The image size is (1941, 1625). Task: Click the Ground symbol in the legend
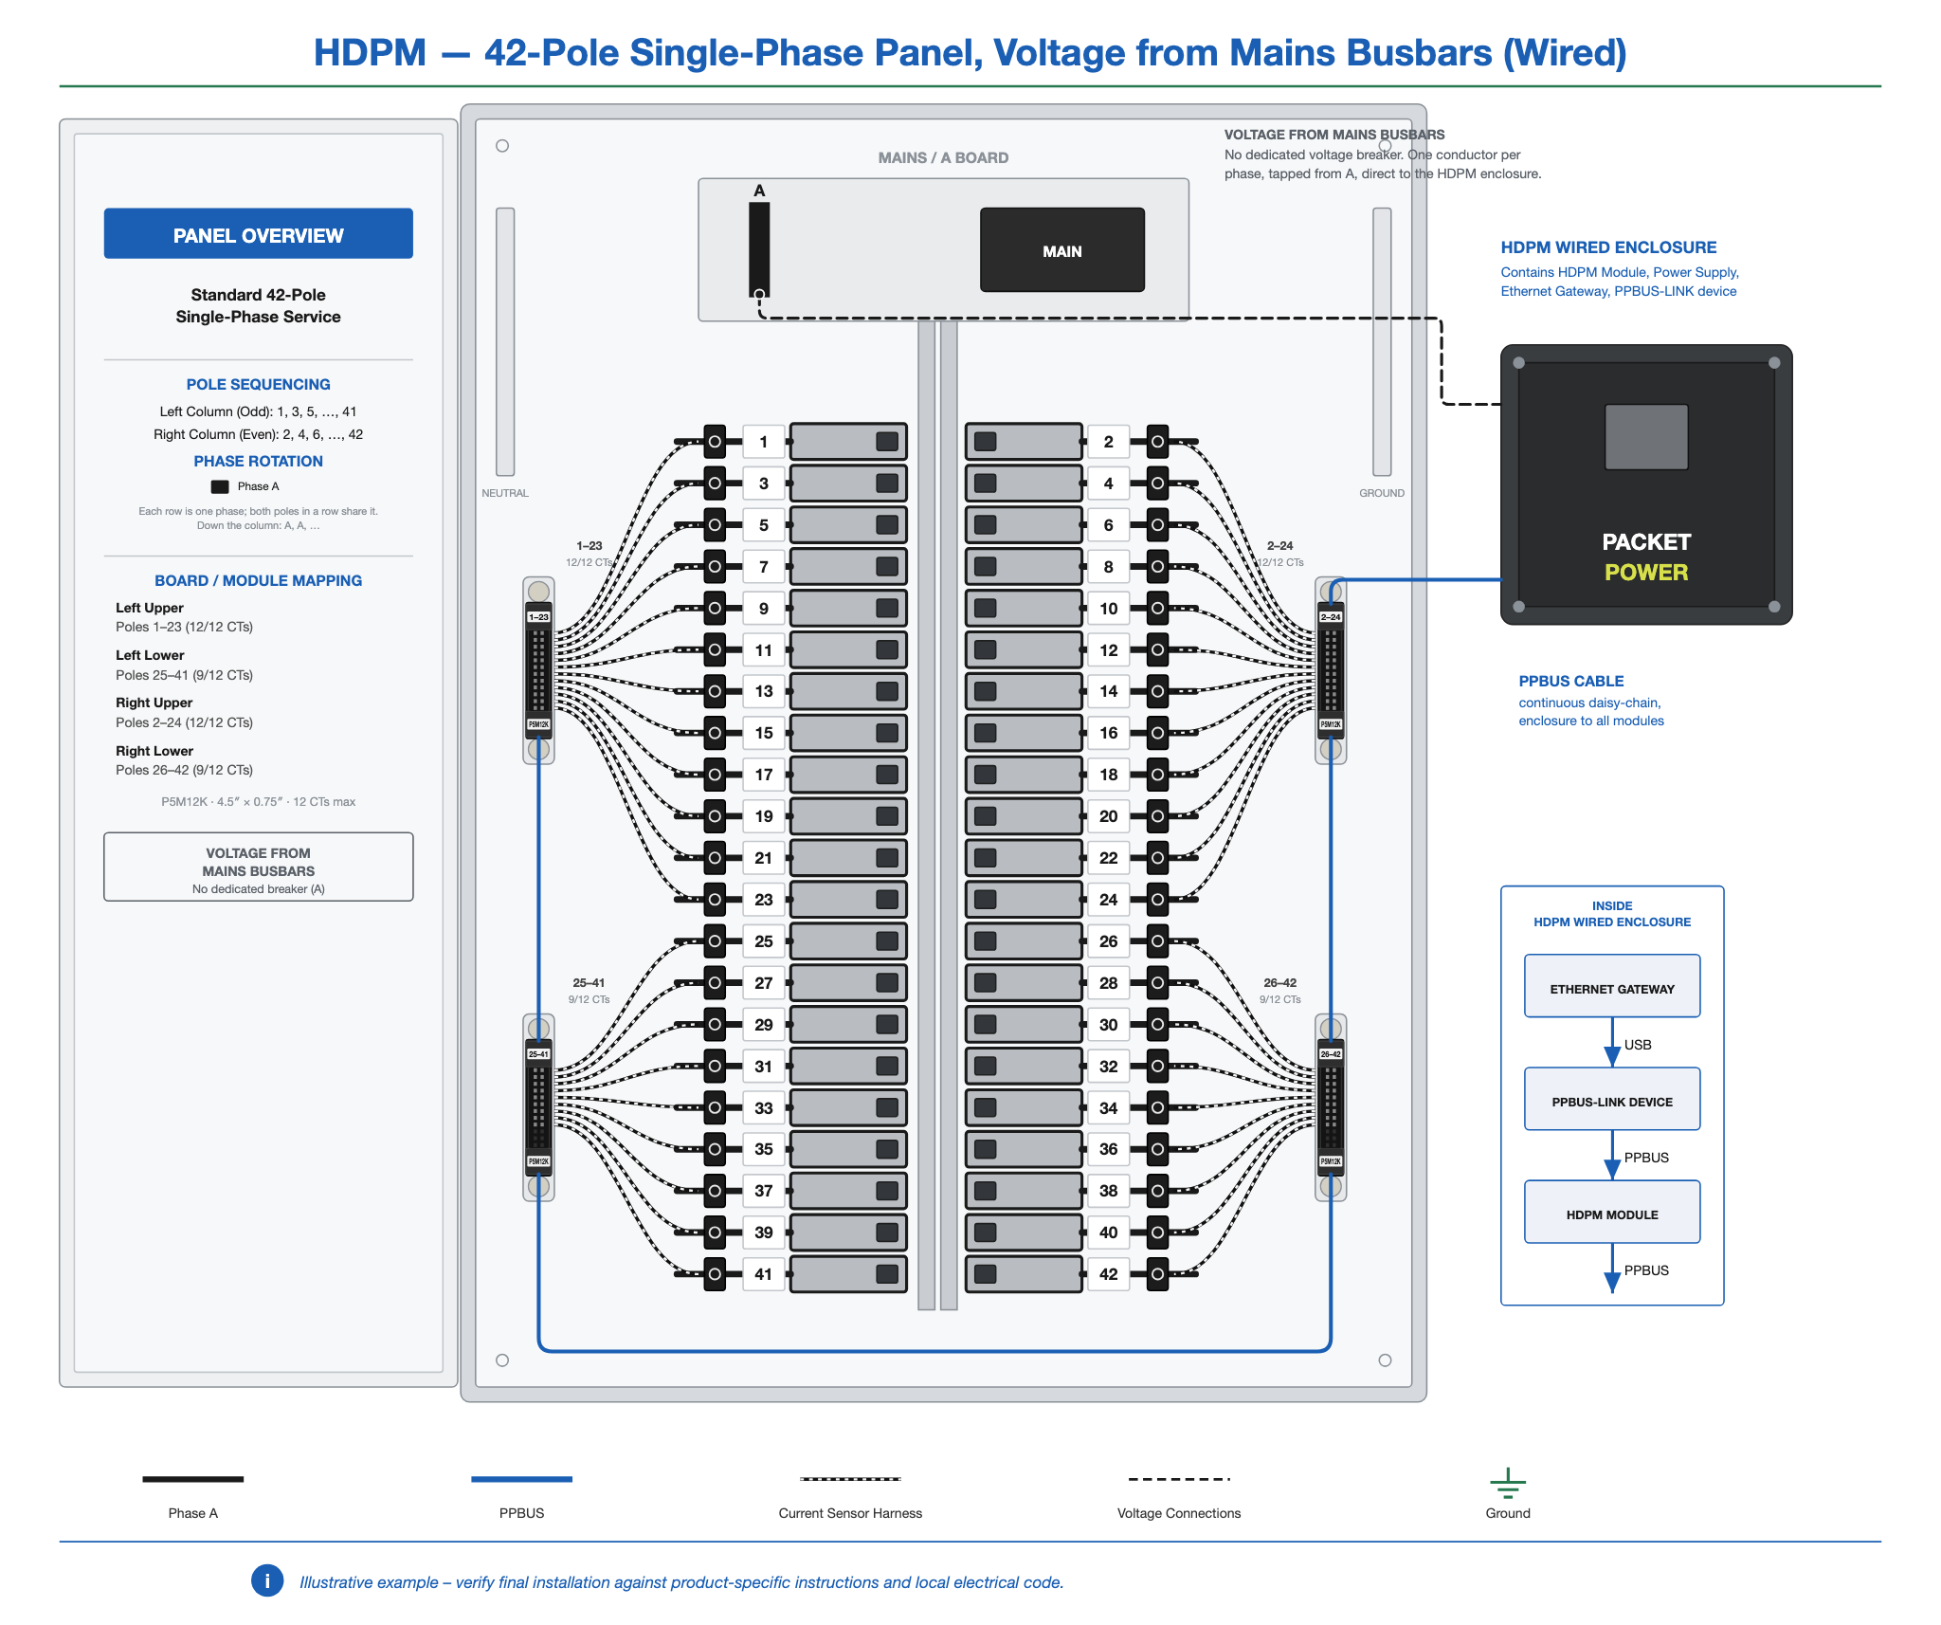1507,1483
